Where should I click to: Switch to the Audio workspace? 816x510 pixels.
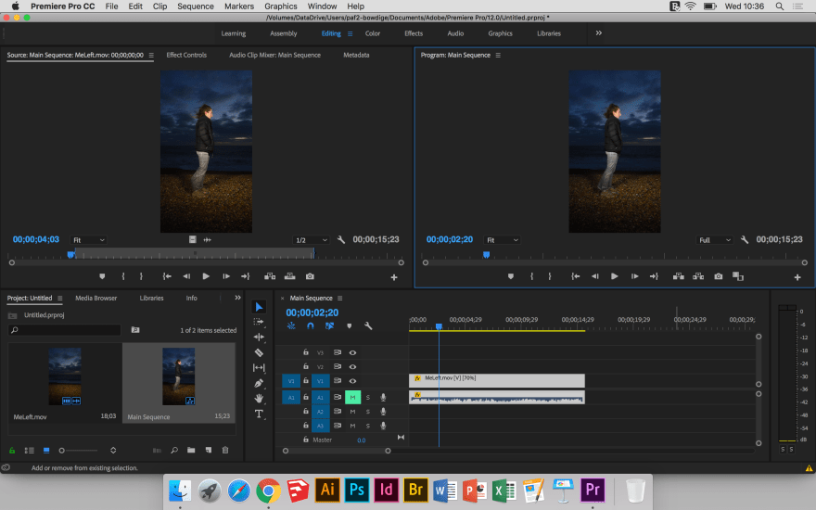pyautogui.click(x=455, y=33)
